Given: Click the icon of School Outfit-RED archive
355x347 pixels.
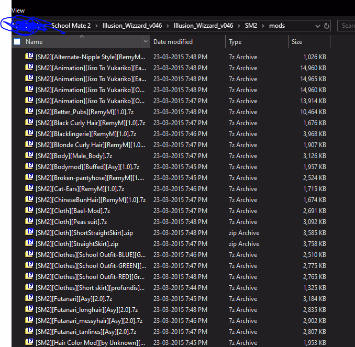Looking at the screenshot, I should tap(29, 276).
